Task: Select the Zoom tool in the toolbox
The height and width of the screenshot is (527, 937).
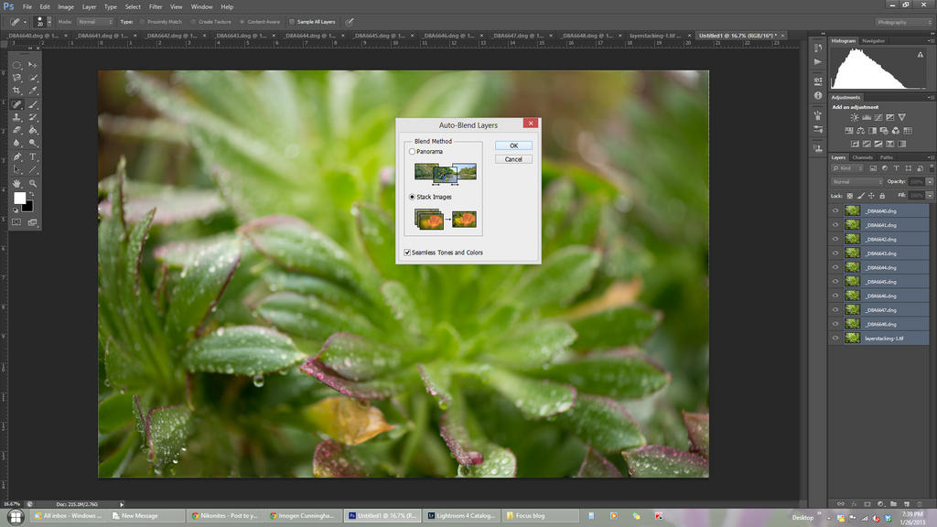Action: [x=34, y=183]
